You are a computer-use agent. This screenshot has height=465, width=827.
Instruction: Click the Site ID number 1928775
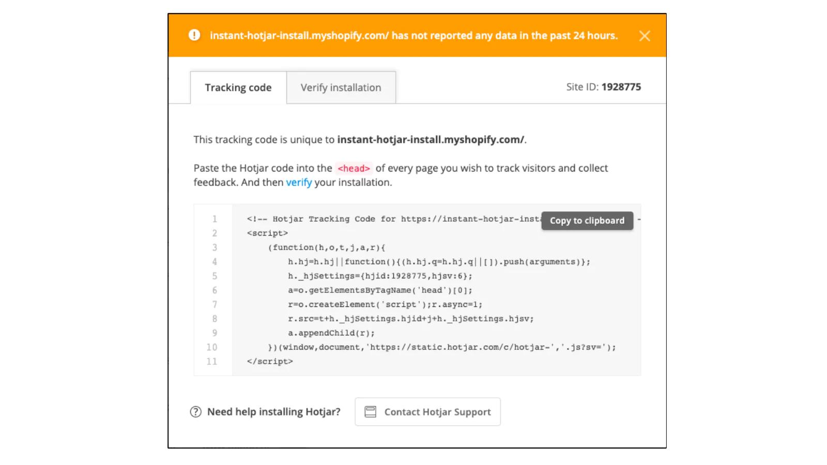[x=621, y=87]
